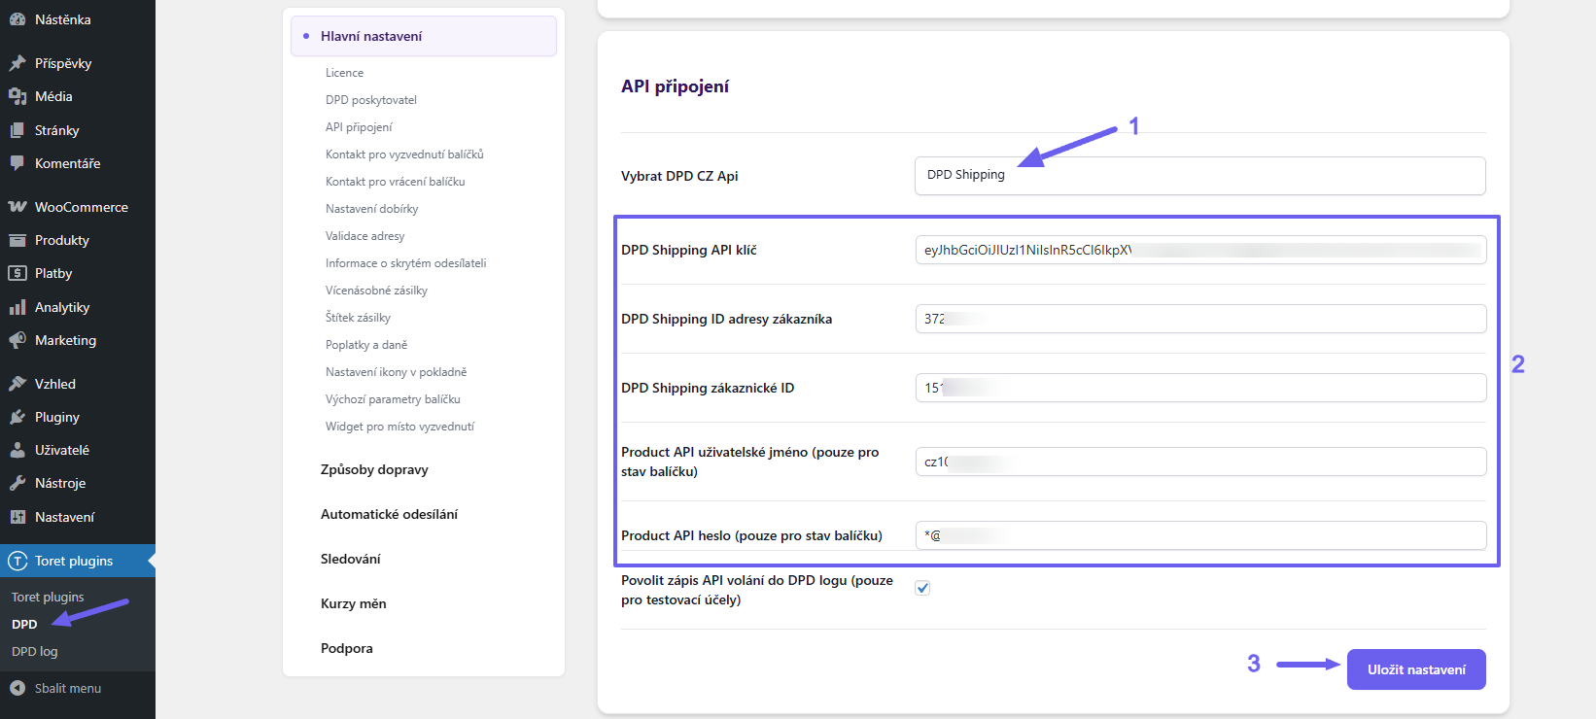Screen dimensions: 1596x719
Task: Jump to Štítek zásilky subsection
Action: (358, 318)
